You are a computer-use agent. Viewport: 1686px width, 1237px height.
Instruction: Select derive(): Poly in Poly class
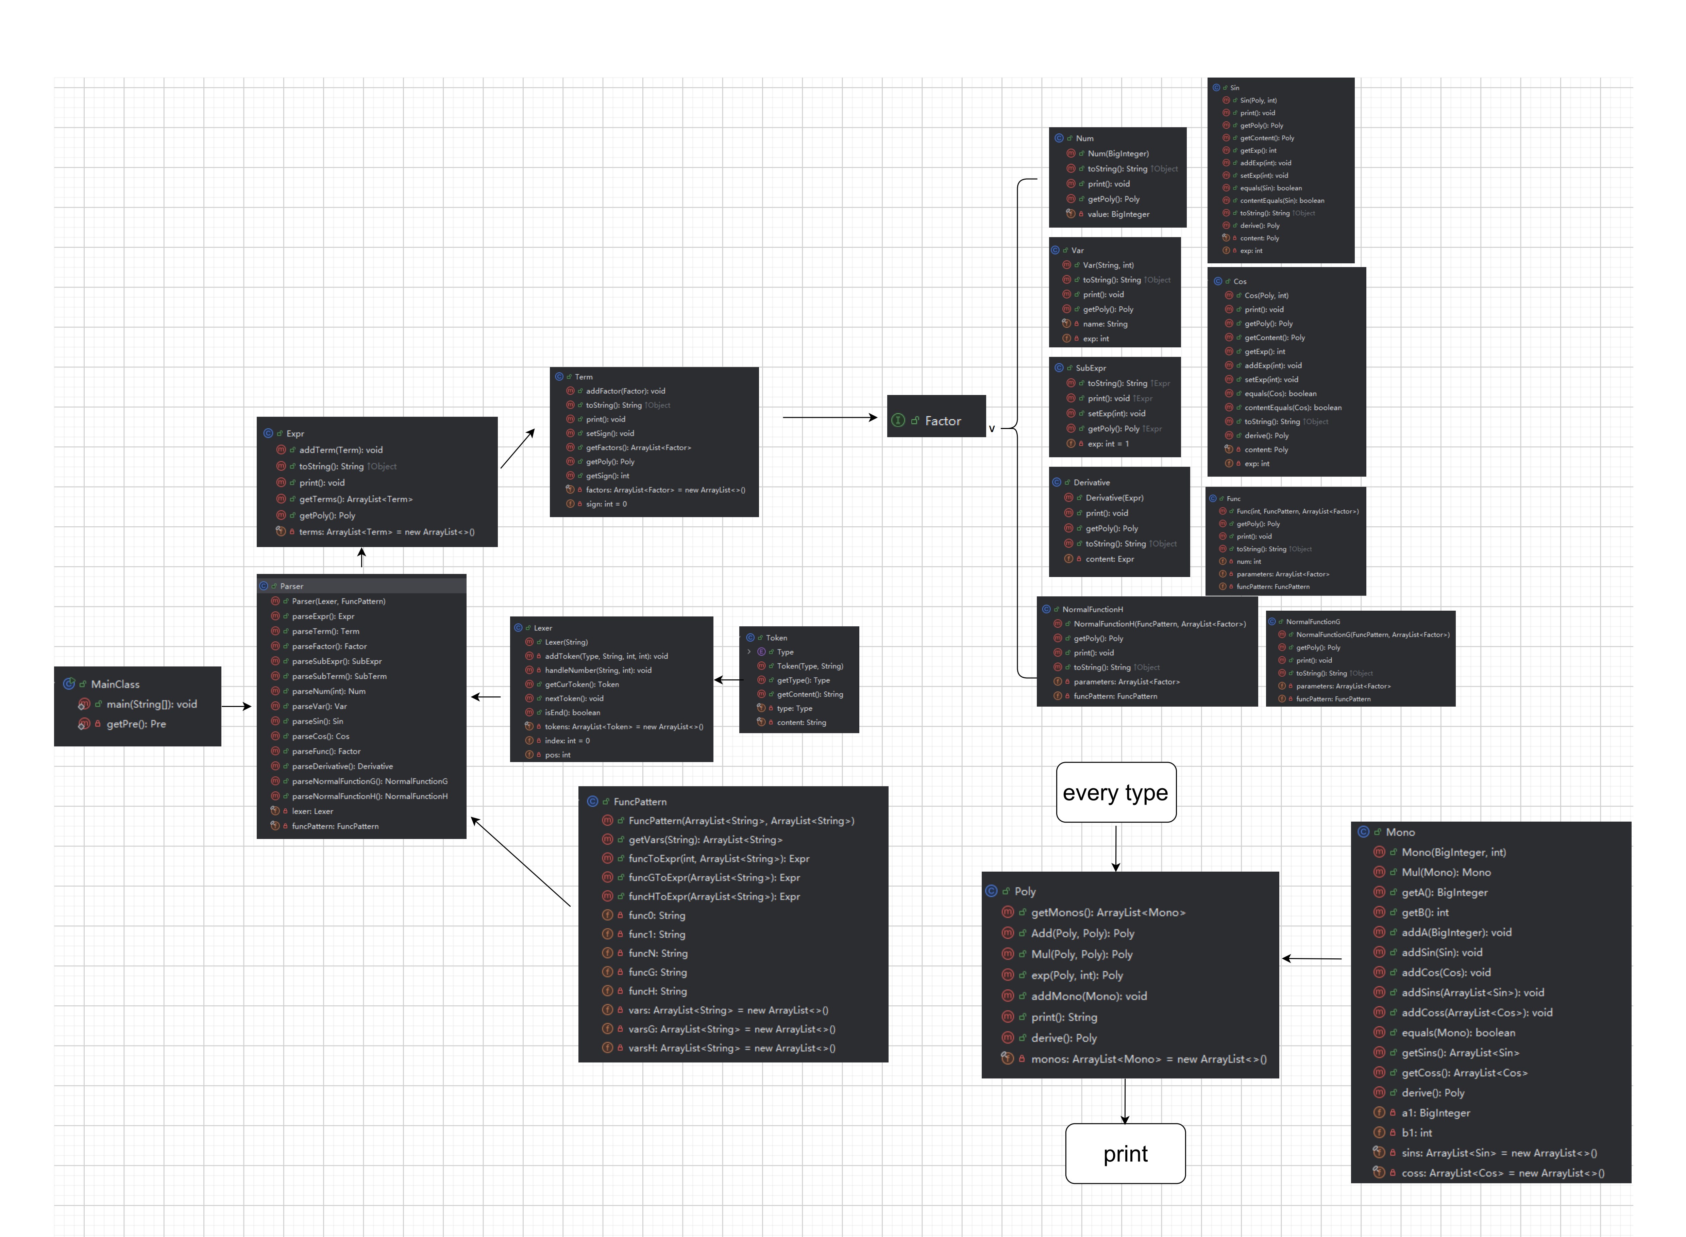pyautogui.click(x=1063, y=1038)
